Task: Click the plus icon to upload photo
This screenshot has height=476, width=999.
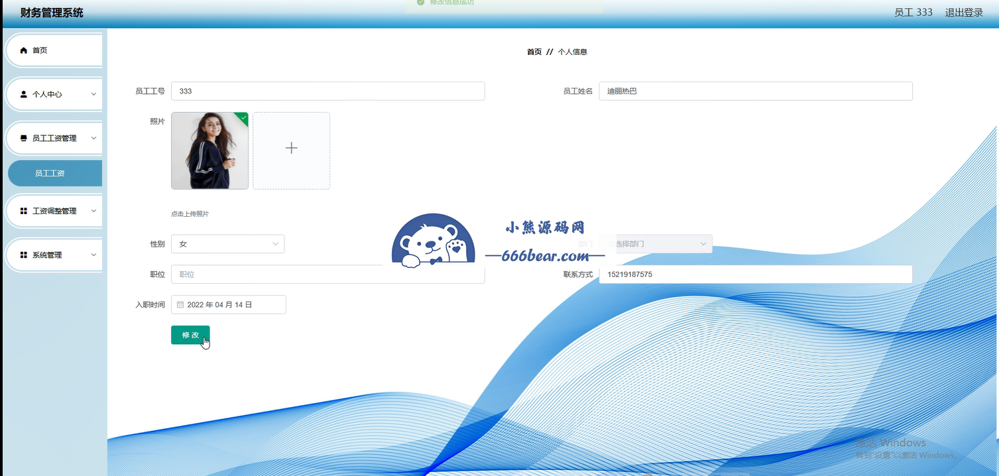Action: pos(291,148)
